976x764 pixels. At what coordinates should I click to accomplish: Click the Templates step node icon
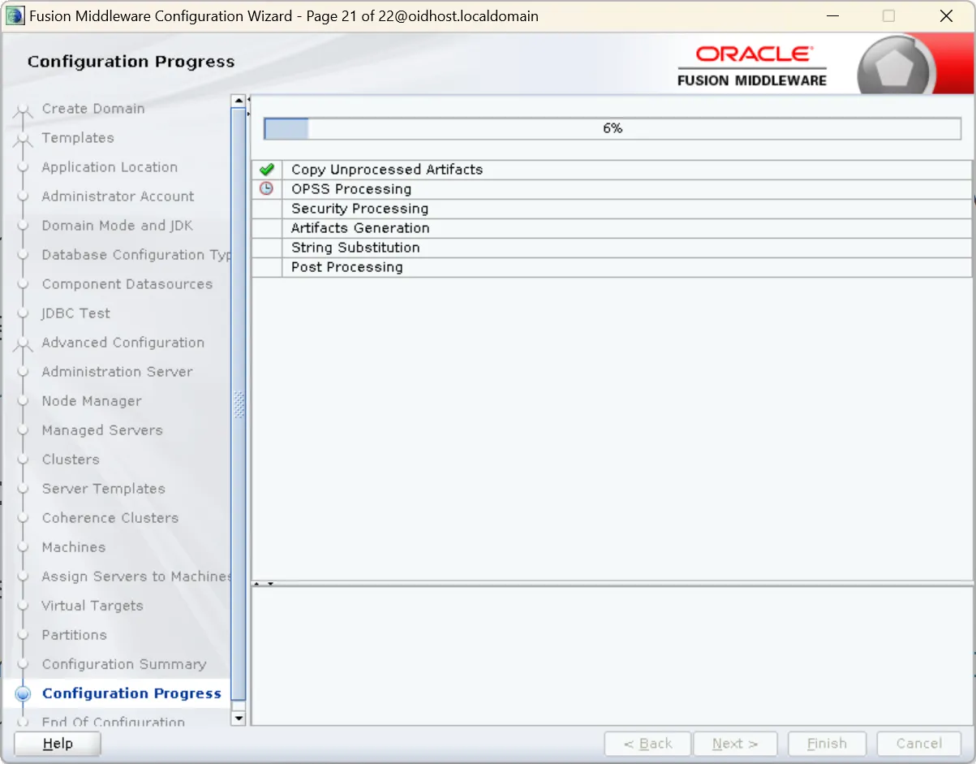[23, 141]
